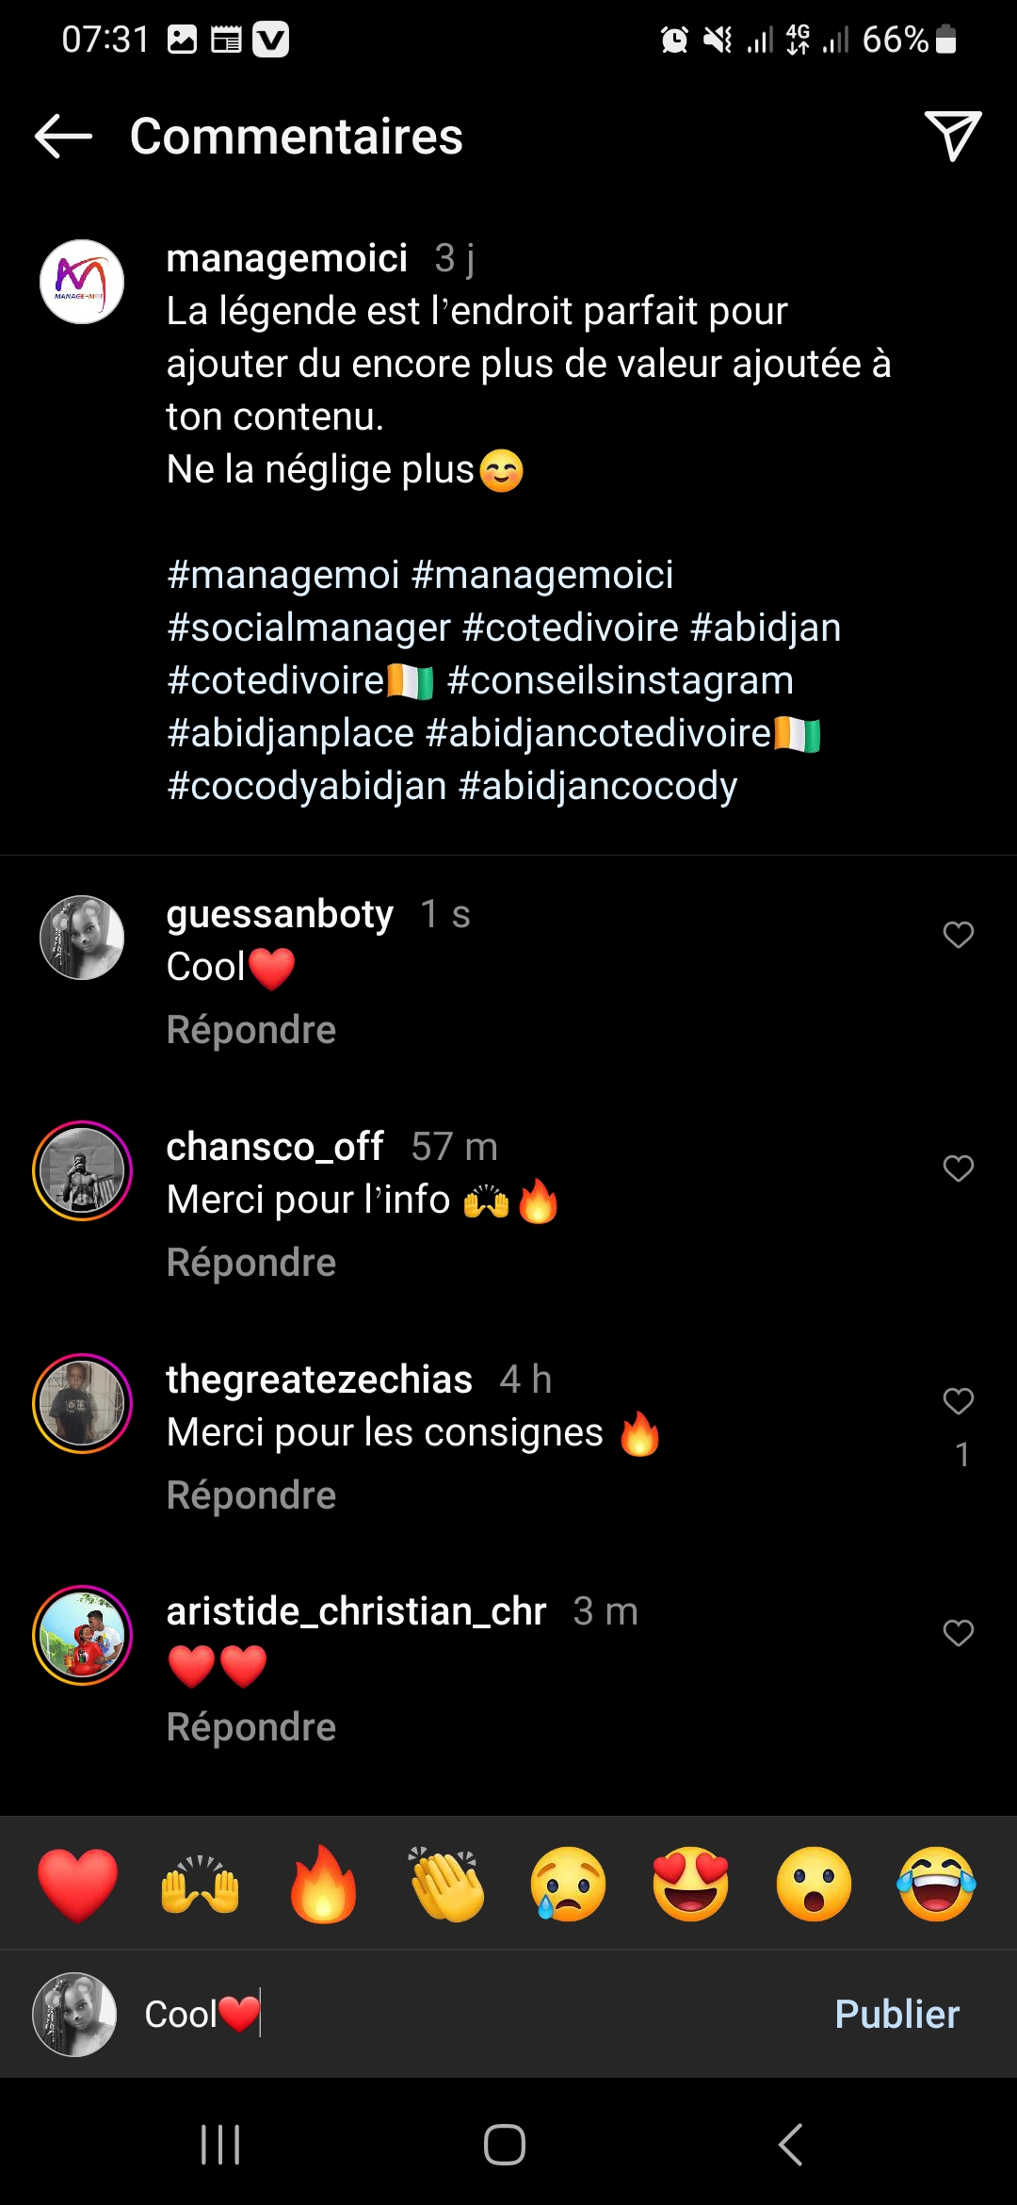Like thegreatezechias's comment
The image size is (1017, 2205).
958,1401
